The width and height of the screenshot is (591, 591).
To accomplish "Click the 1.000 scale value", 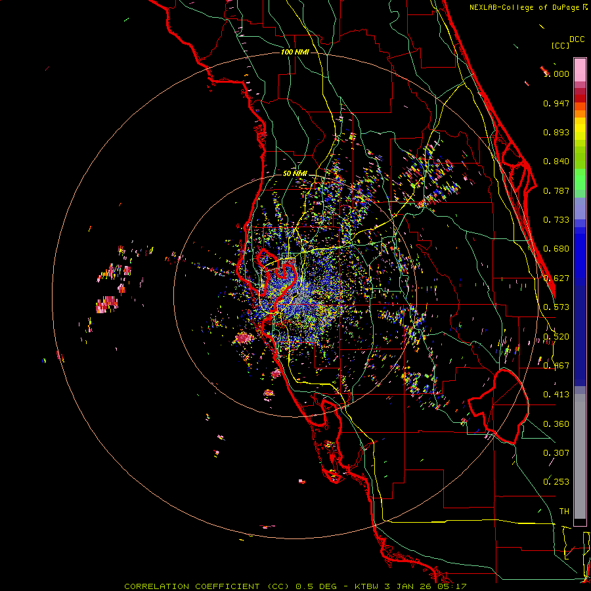I will 556,74.
